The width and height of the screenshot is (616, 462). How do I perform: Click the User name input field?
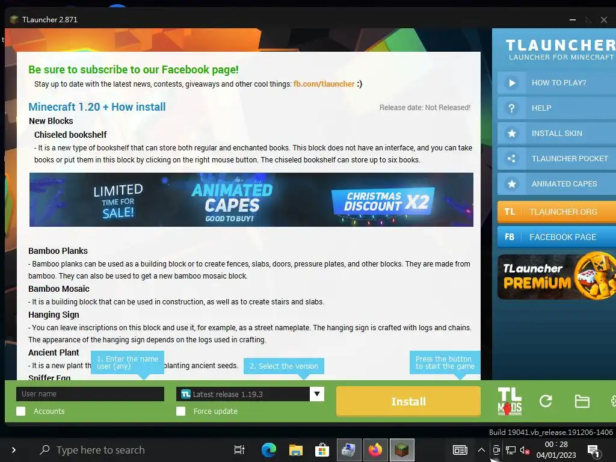pyautogui.click(x=90, y=394)
